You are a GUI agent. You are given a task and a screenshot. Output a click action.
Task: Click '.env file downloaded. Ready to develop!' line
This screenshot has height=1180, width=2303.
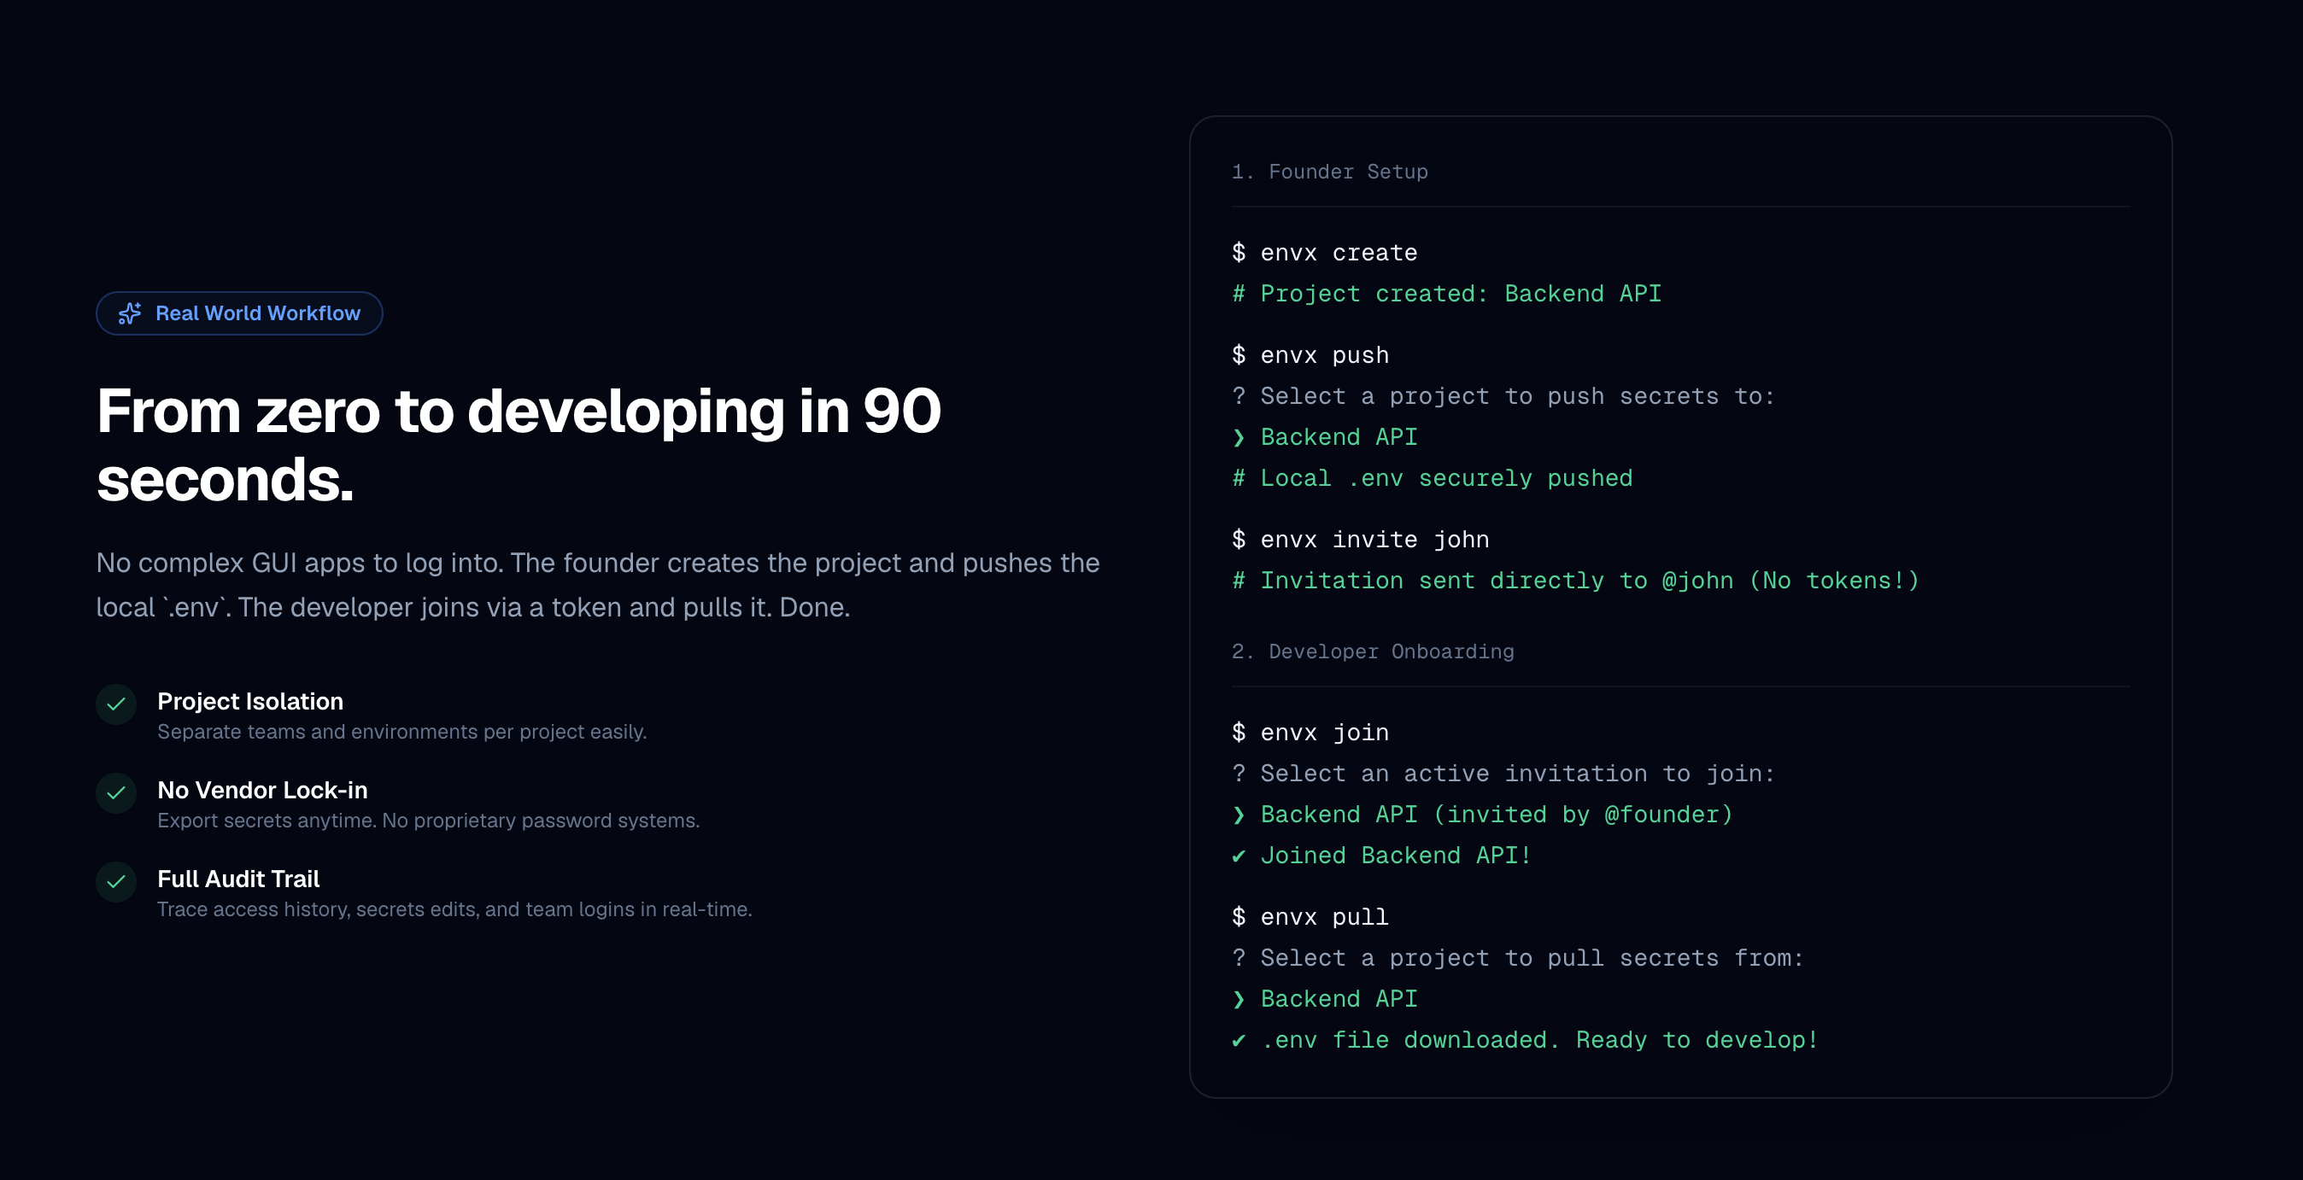point(1524,1041)
